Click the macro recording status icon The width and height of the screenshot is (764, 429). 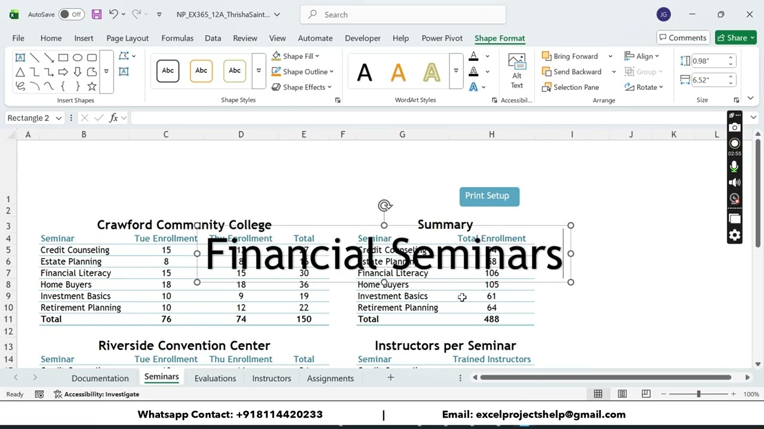point(39,394)
